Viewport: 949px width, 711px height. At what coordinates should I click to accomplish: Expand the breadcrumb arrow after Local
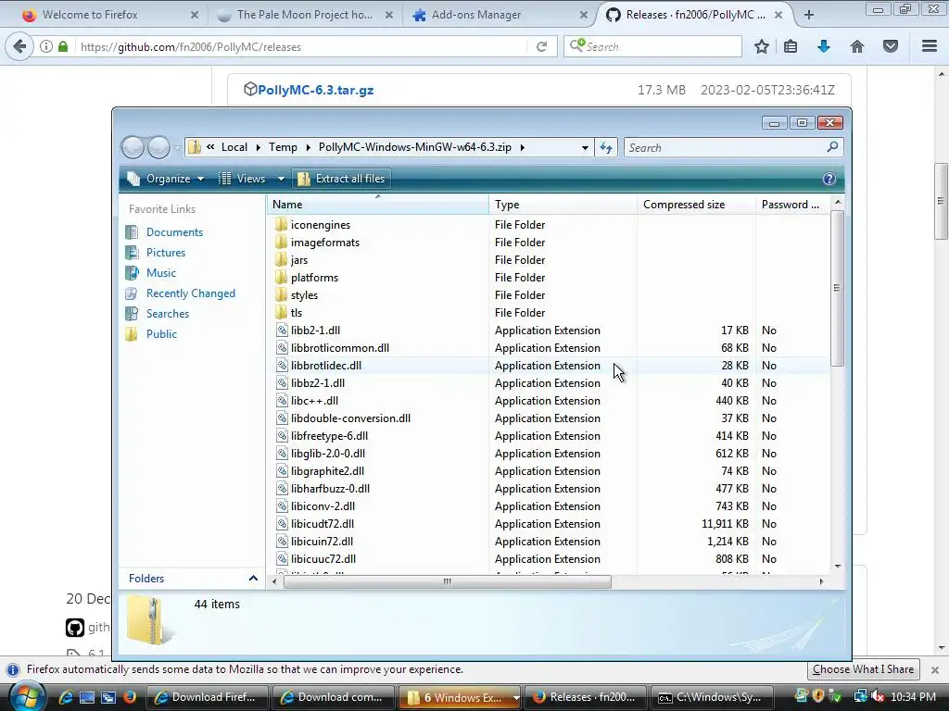[259, 147]
